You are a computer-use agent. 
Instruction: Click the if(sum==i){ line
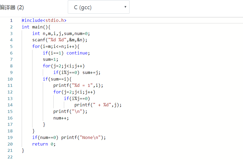(57, 79)
